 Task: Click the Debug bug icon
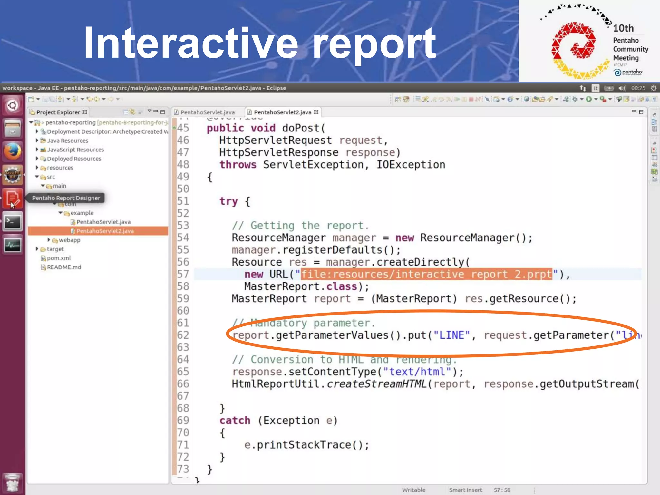(575, 99)
